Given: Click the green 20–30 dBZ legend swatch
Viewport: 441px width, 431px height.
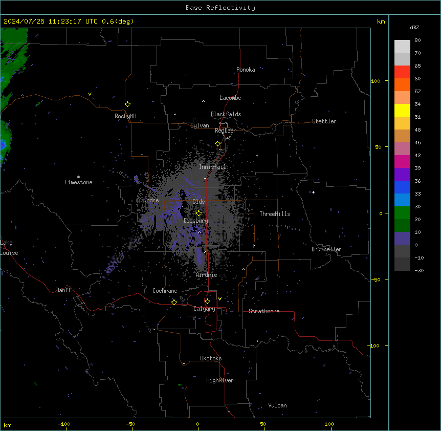Looking at the screenshot, I should pos(402,213).
